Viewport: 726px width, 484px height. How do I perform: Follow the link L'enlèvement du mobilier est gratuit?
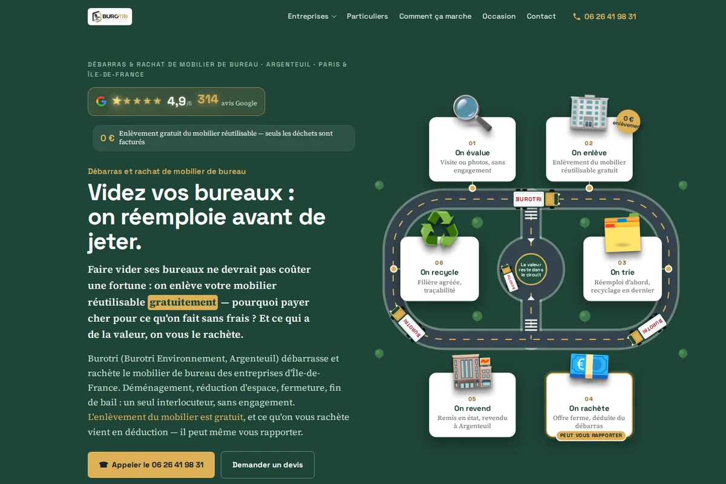coord(166,417)
